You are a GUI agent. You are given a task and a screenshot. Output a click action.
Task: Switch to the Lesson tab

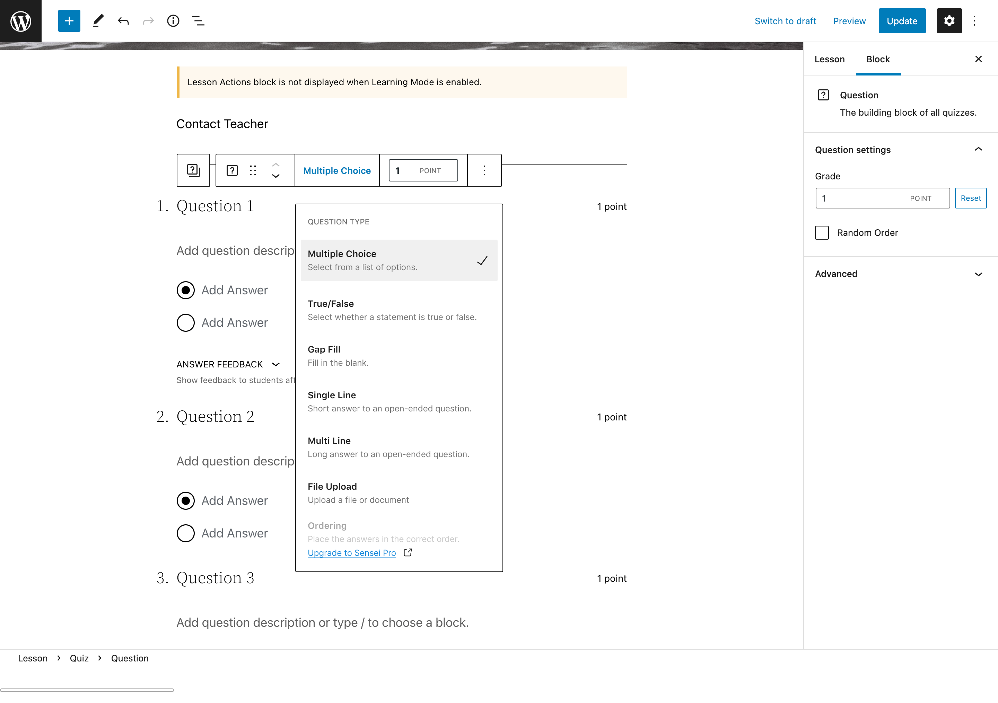(829, 59)
